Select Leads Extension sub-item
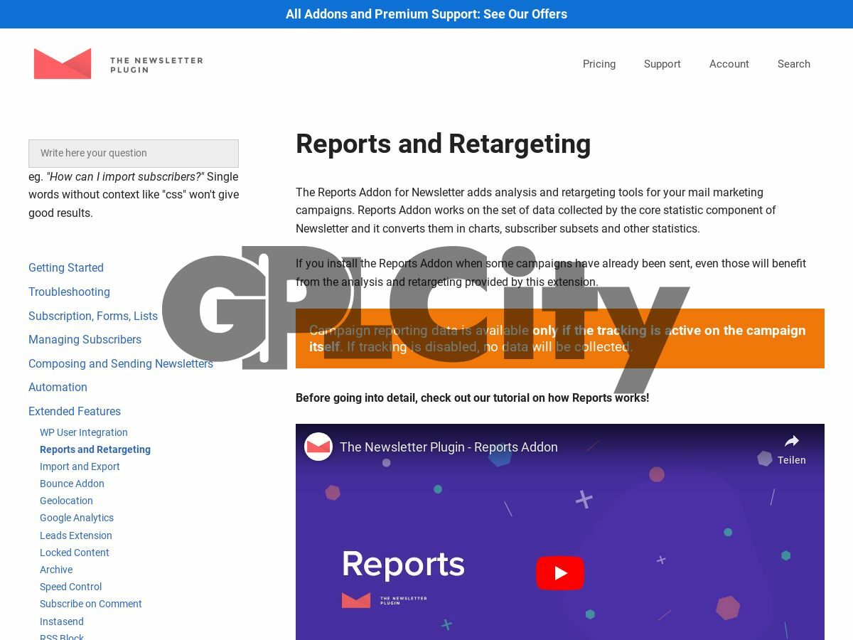 [76, 535]
